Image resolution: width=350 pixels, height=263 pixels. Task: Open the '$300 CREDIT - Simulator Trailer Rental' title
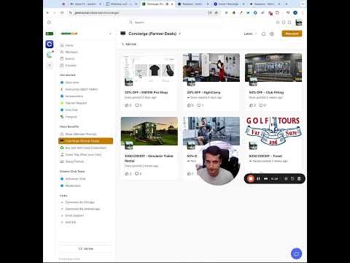coord(149,159)
